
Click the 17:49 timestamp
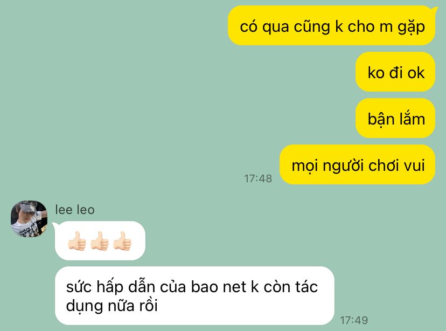tap(354, 320)
